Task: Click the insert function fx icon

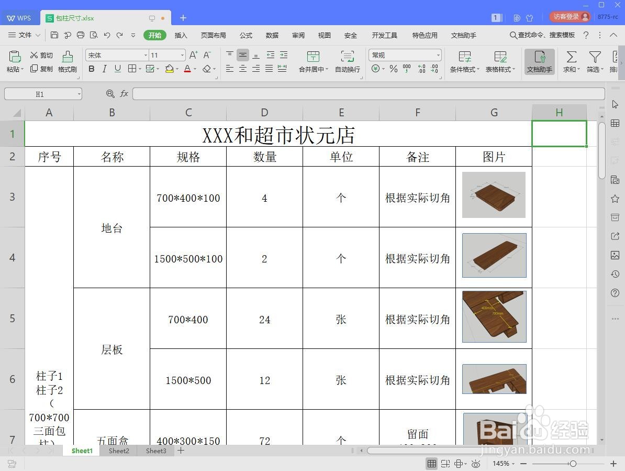Action: click(125, 94)
